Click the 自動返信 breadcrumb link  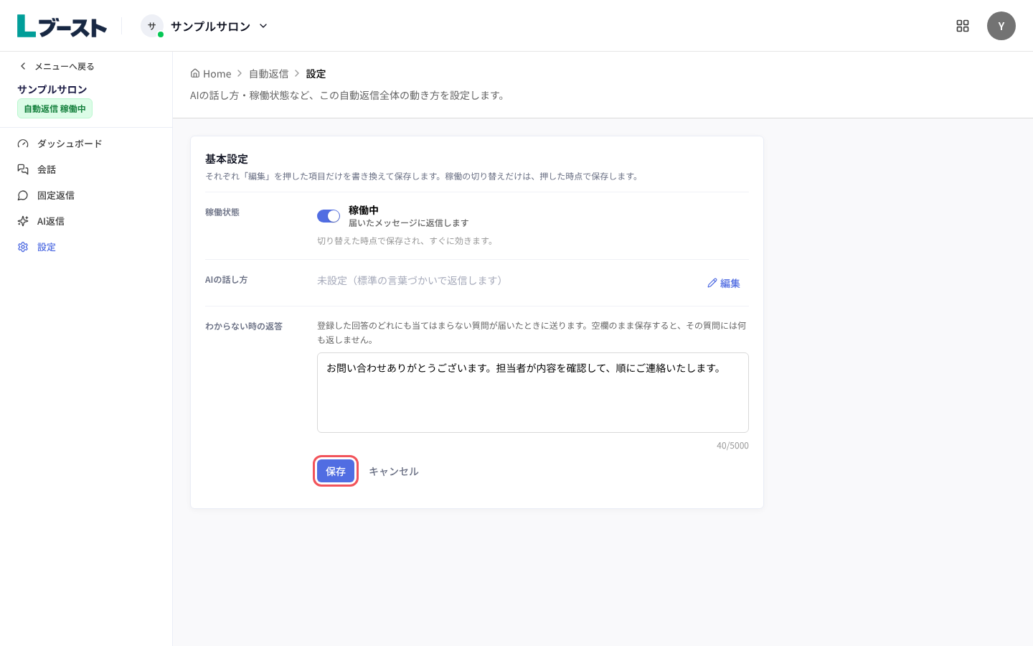point(268,73)
